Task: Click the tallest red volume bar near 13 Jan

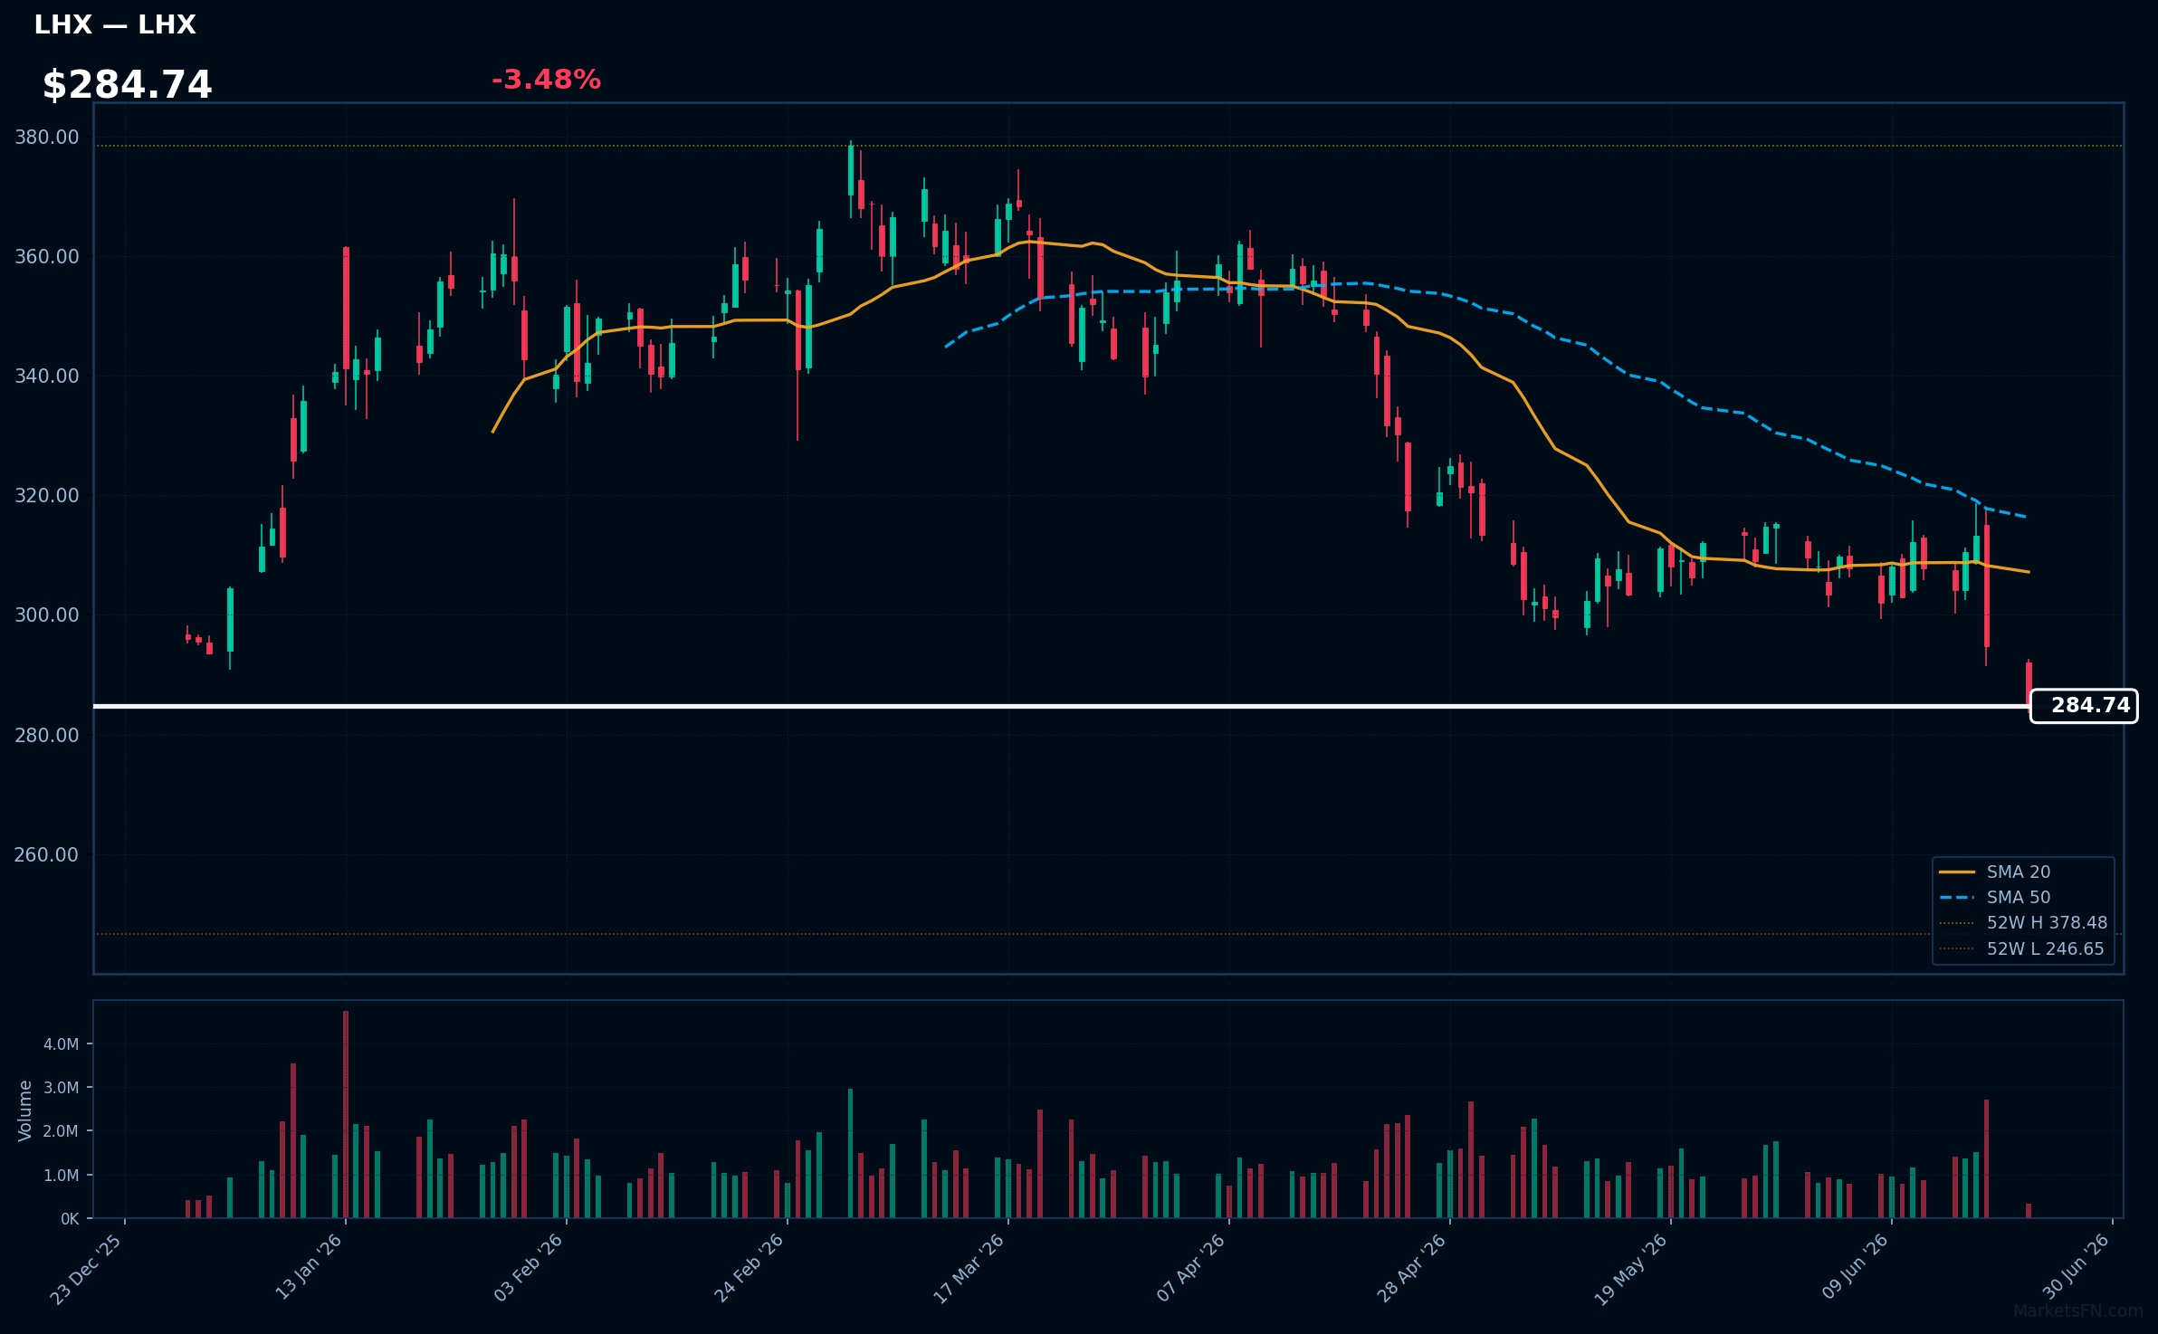Action: pos(346,1114)
